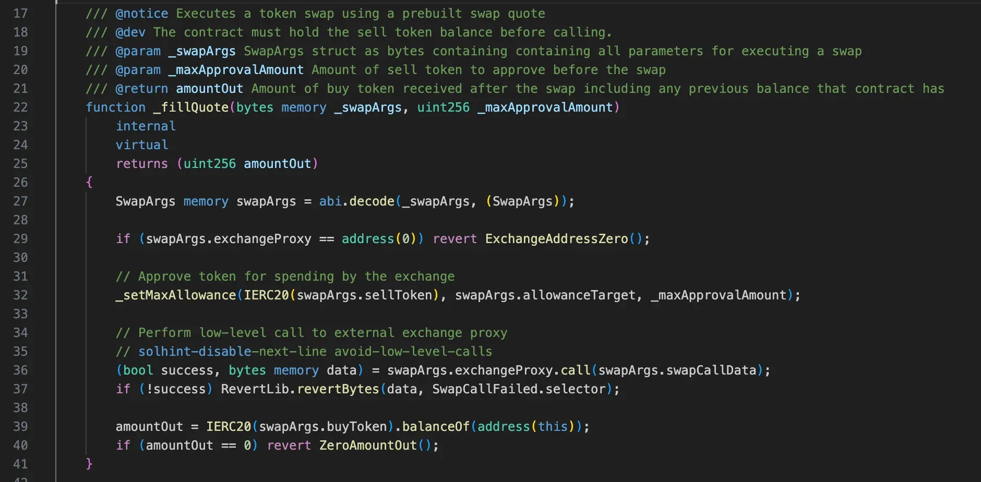Select line number 36 in the gutter
The image size is (981, 482).
[20, 370]
